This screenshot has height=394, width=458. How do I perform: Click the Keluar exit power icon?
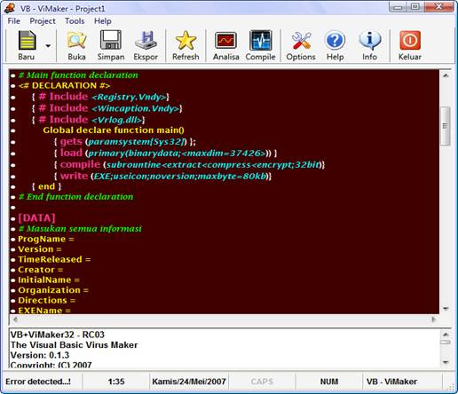coord(410,40)
